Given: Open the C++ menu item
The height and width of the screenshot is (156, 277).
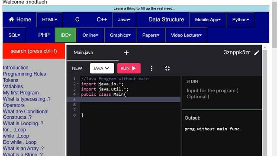Looking at the screenshot, I should point(102,19).
